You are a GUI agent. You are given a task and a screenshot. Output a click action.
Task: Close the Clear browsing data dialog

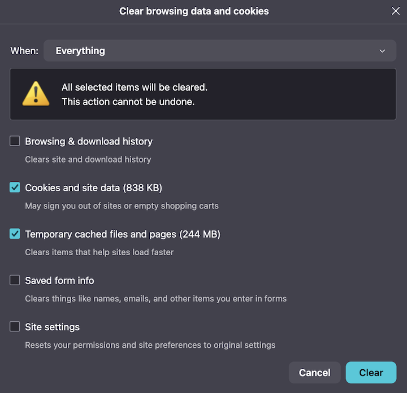click(395, 11)
